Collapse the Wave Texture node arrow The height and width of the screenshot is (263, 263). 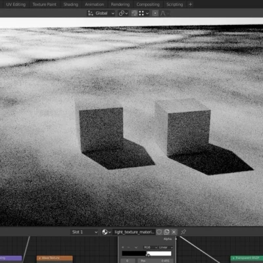[39, 258]
